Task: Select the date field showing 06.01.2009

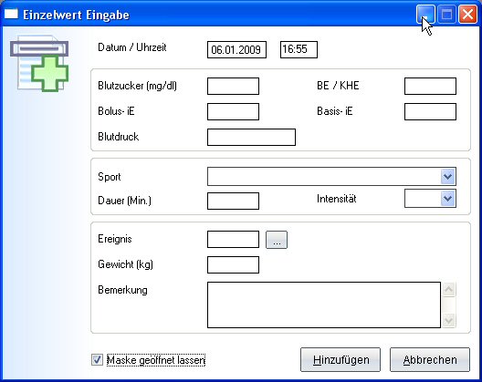Action: pos(236,49)
